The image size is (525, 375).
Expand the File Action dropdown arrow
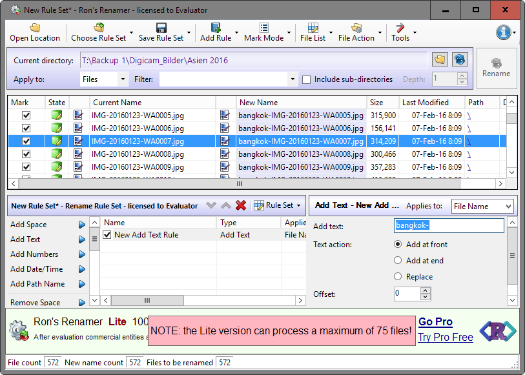coord(380,32)
